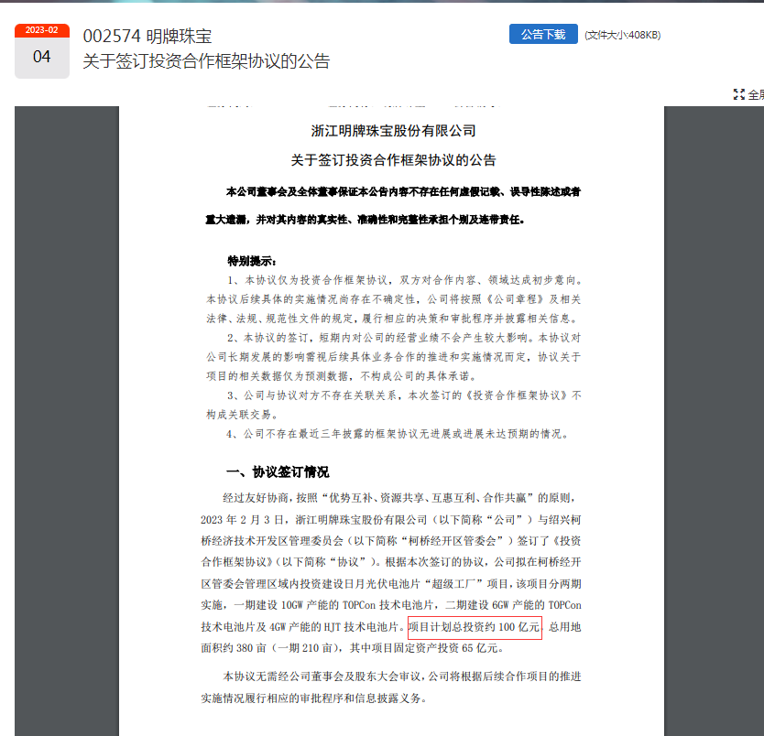Click the 特别提示 heading in the document

(x=251, y=262)
